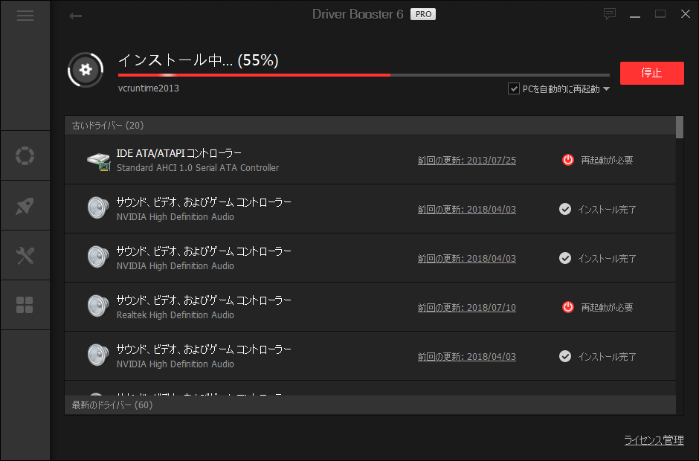Click the Realtek High Definition Audio speaker icon
This screenshot has width=699, height=461.
[98, 306]
